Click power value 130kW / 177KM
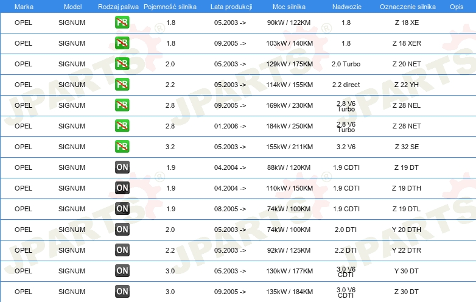Viewport: 476px width, 302px height. pos(290,271)
